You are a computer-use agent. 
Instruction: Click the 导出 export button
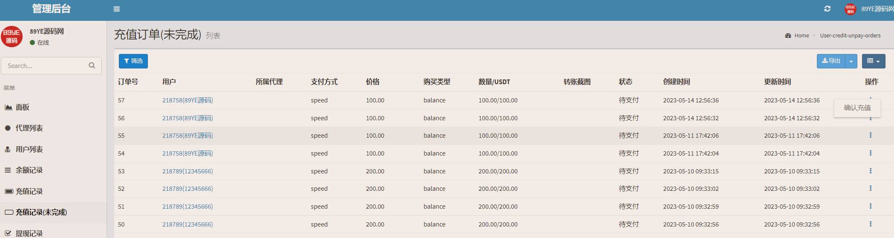[831, 61]
